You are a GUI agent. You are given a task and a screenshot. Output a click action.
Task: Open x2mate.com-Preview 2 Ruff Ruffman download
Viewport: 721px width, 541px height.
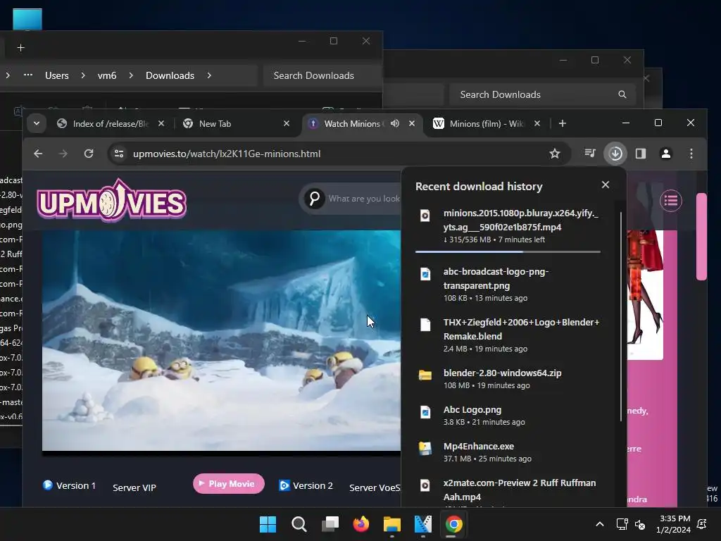pos(508,491)
